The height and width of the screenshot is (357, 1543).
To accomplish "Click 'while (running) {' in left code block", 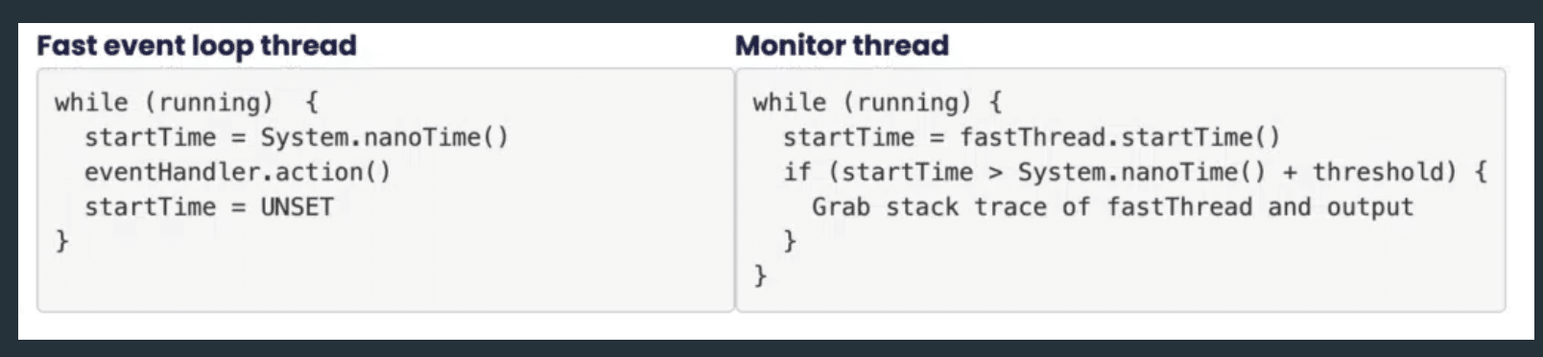I will (186, 103).
